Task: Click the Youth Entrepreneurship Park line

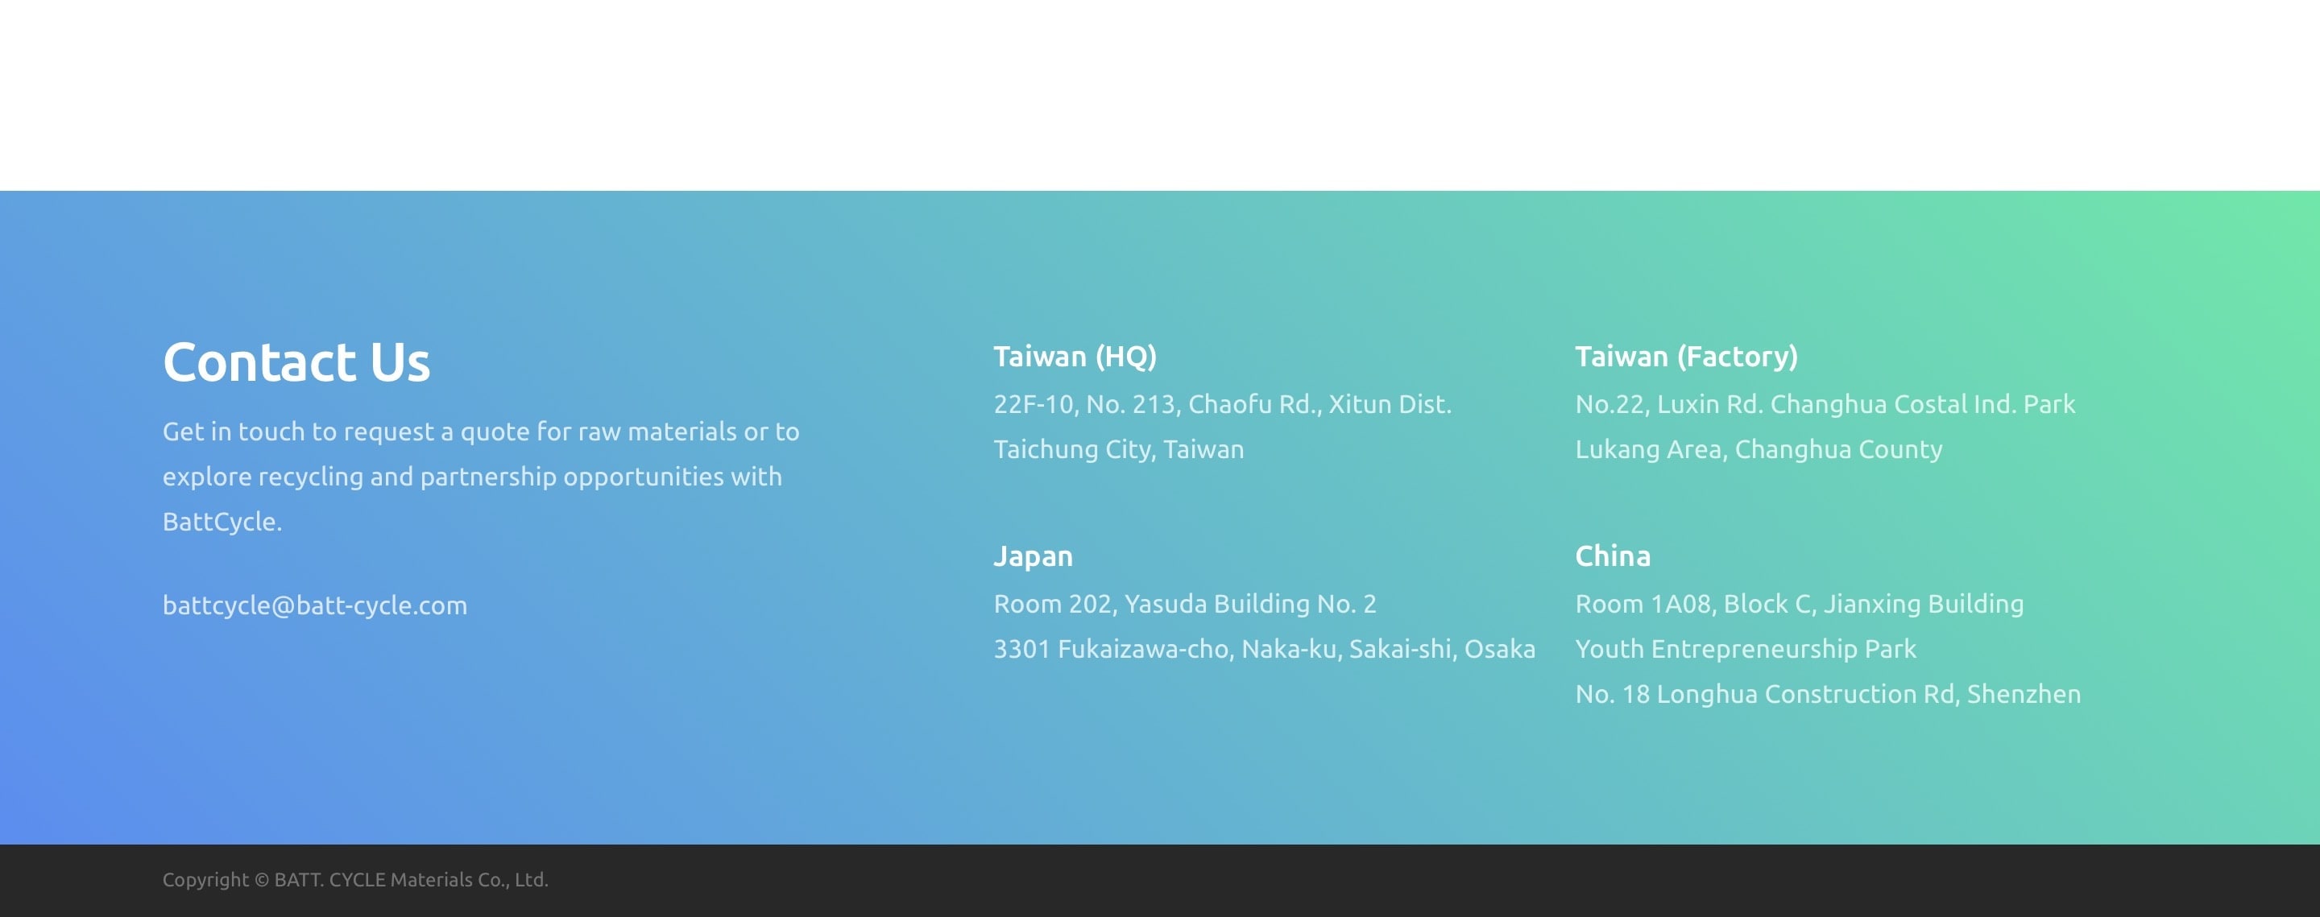Action: pos(1745,649)
